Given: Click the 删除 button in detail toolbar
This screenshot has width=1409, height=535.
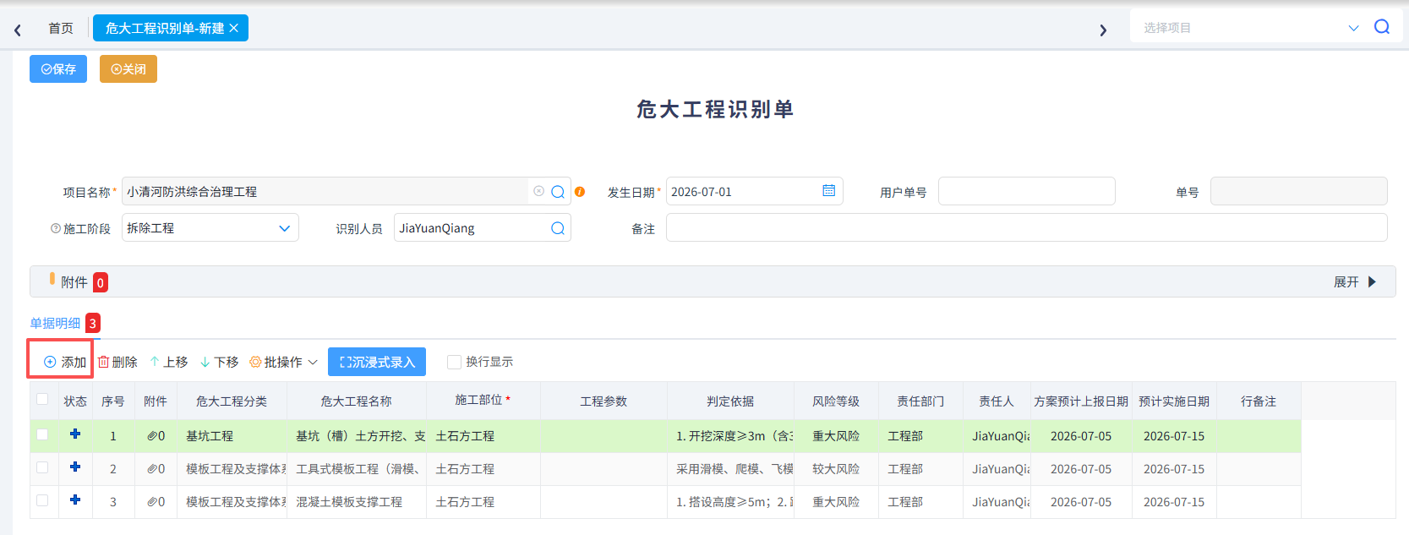Looking at the screenshot, I should [x=117, y=362].
